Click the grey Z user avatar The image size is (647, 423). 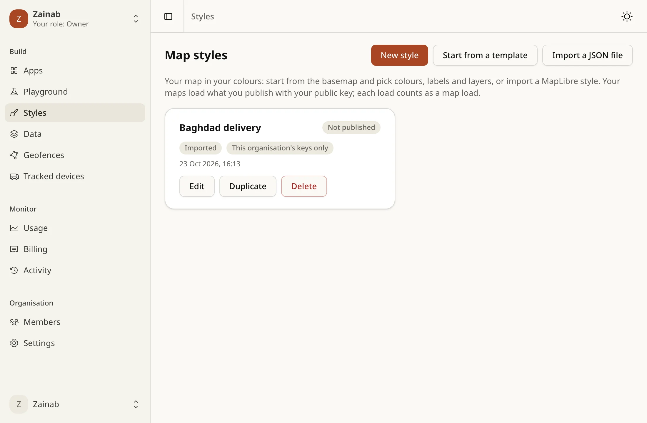pyautogui.click(x=19, y=404)
